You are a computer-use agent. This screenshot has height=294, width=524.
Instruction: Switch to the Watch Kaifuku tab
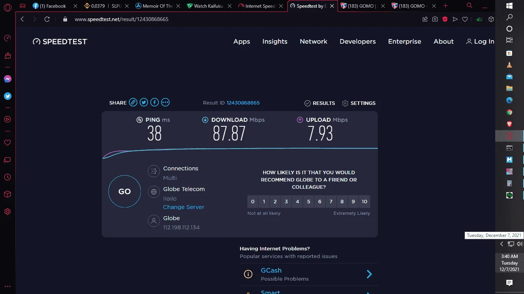pyautogui.click(x=209, y=6)
